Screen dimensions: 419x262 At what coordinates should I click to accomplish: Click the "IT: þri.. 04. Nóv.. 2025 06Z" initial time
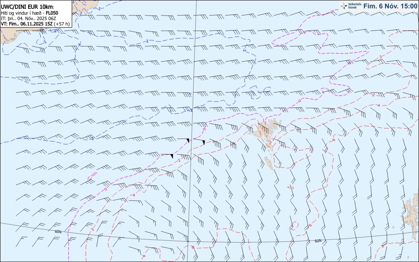coord(28,18)
